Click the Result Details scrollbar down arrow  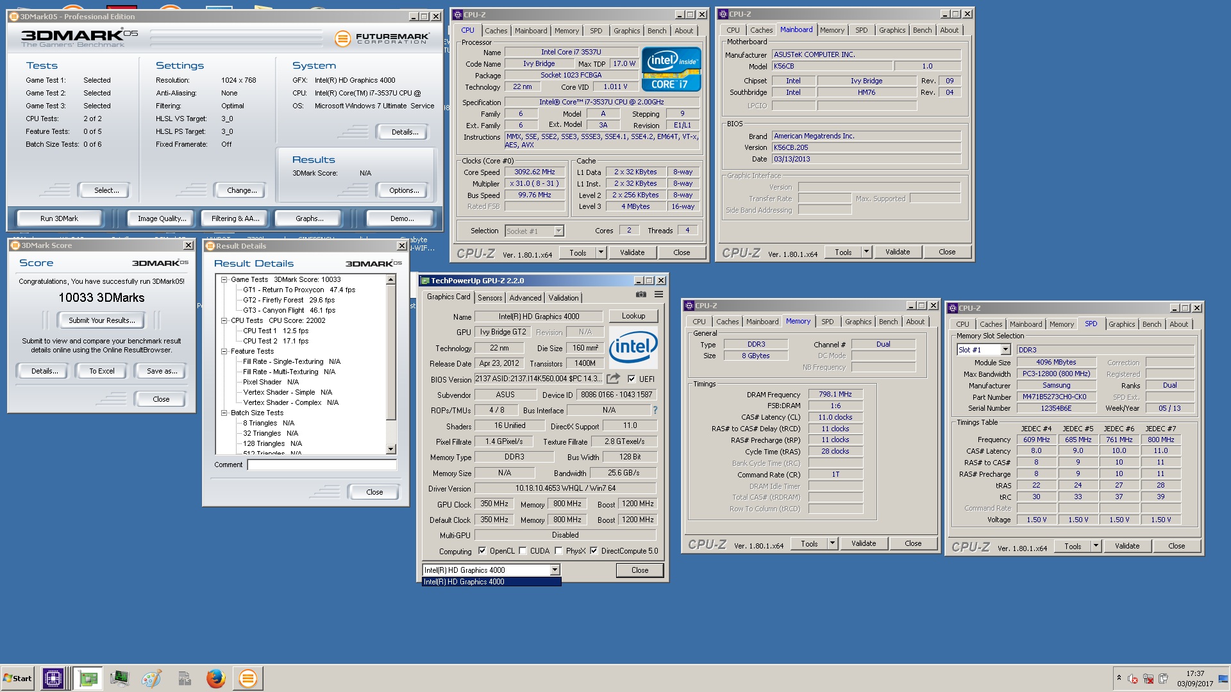pos(390,449)
